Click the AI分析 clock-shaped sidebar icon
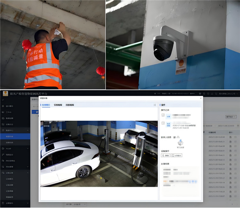The height and width of the screenshot is (208, 240). click(3, 148)
